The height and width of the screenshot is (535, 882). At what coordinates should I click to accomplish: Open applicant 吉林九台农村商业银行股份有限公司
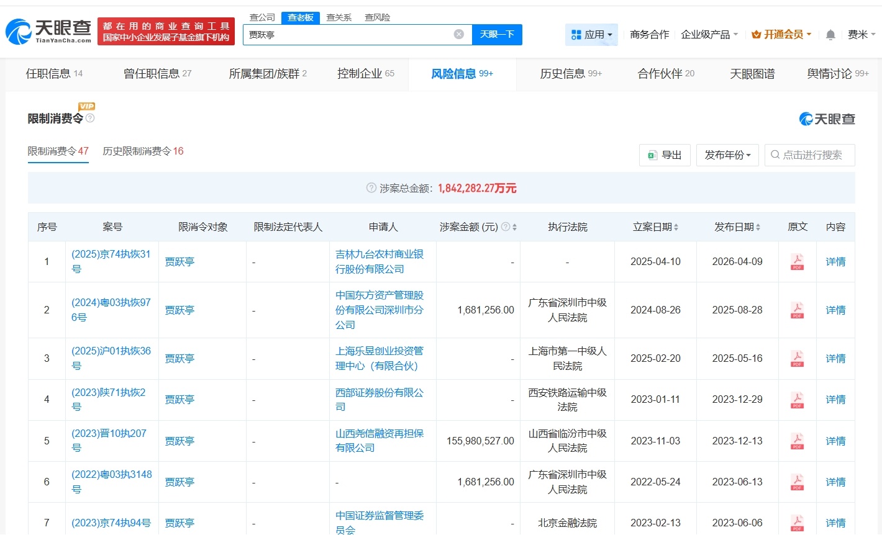(x=380, y=262)
